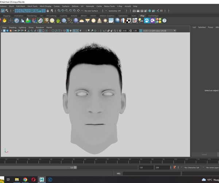Open the Mesh Tools menu
Viewport: 219px width, 183px height.
(x=32, y=6)
